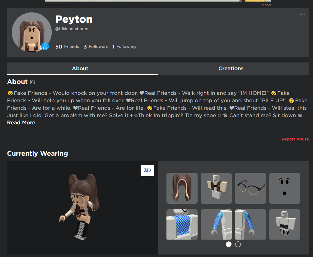Open the black round glasses item
The image size is (313, 257).
(x=250, y=188)
